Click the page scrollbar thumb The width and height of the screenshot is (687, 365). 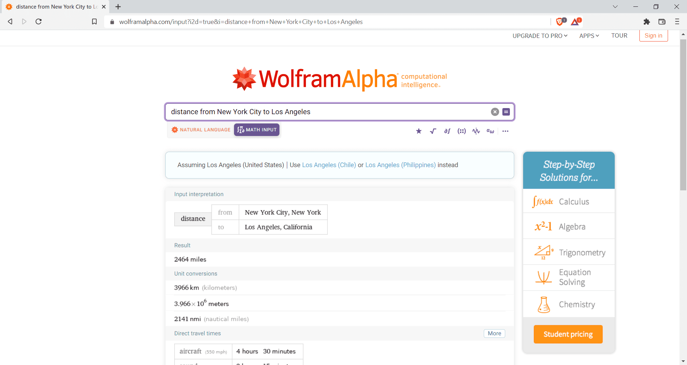(683, 115)
